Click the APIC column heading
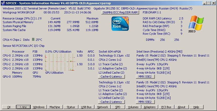 click(91, 52)
